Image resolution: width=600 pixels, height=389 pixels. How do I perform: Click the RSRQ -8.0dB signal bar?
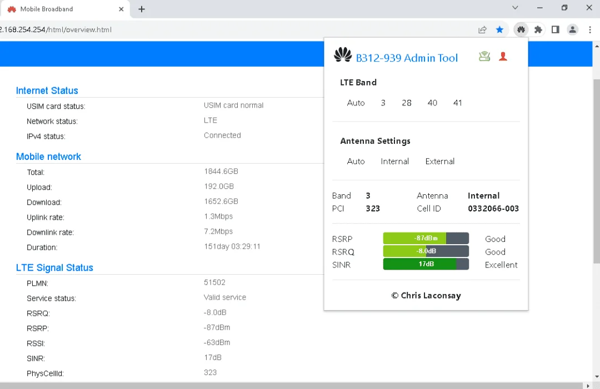[x=426, y=251]
